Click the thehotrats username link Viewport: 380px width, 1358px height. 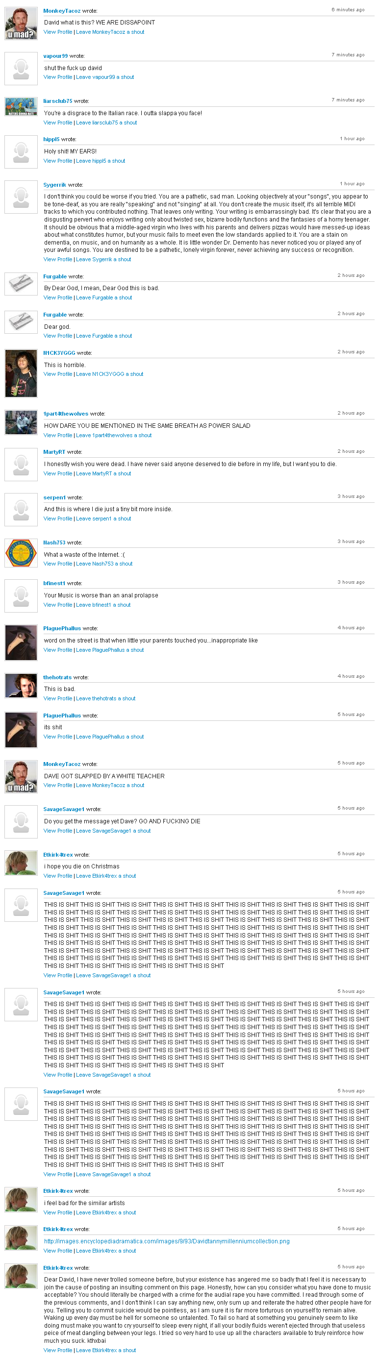tap(57, 677)
